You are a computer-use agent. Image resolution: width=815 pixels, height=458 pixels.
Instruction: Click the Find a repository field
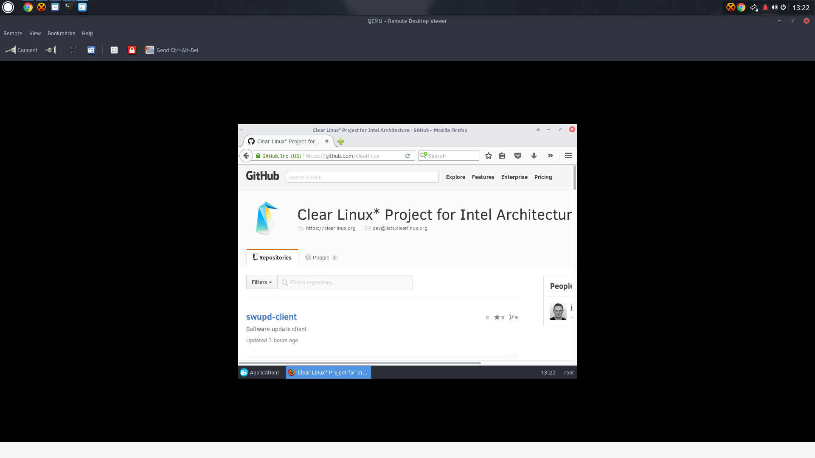345,282
